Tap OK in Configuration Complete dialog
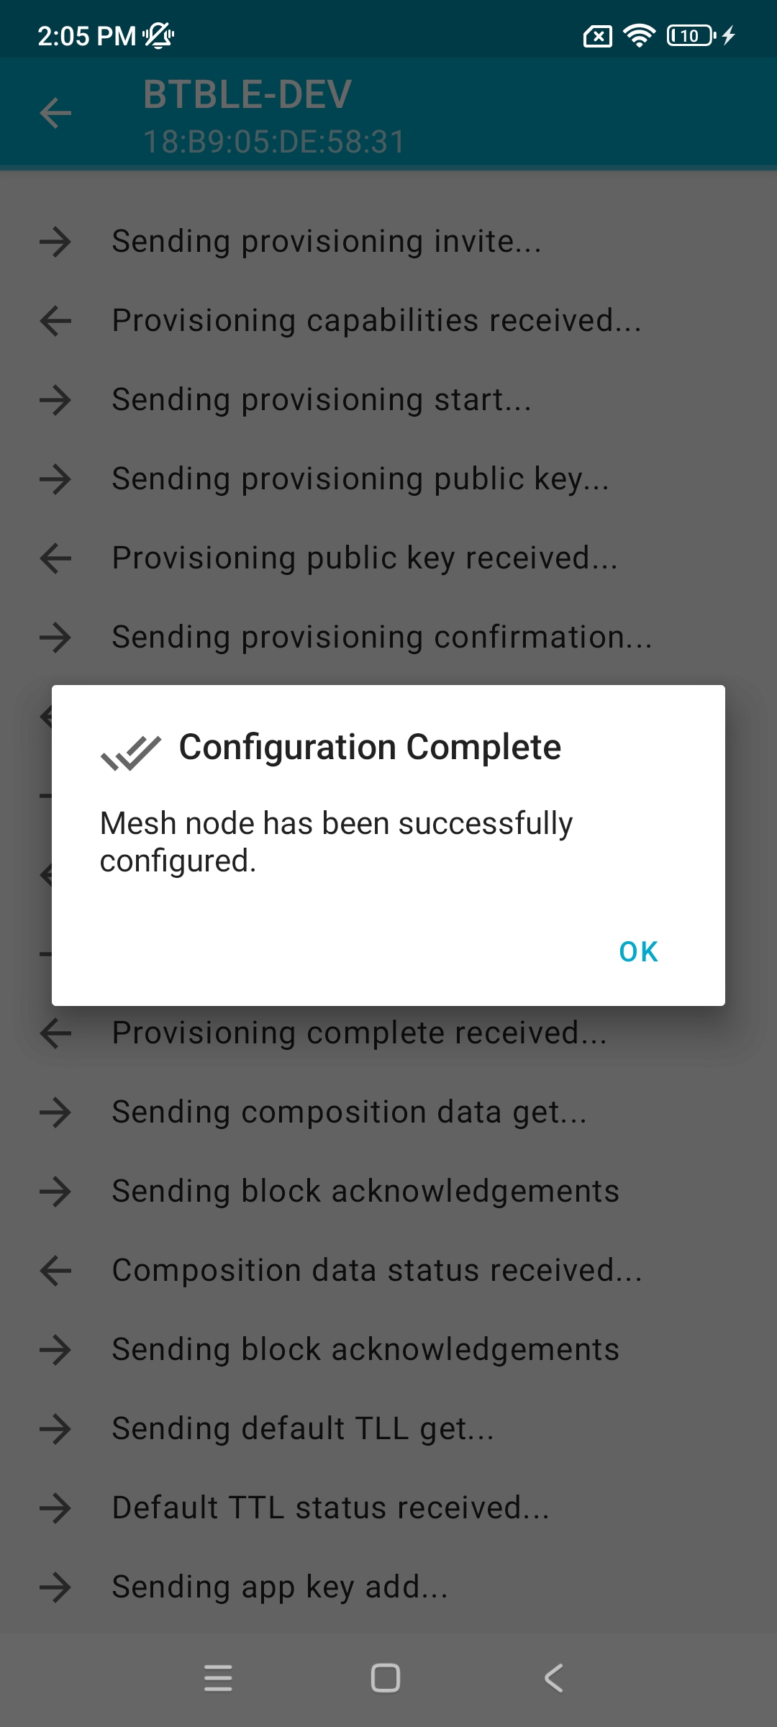The width and height of the screenshot is (777, 1727). pyautogui.click(x=638, y=951)
